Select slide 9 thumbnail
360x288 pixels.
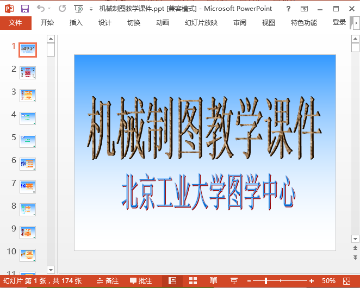28,233
